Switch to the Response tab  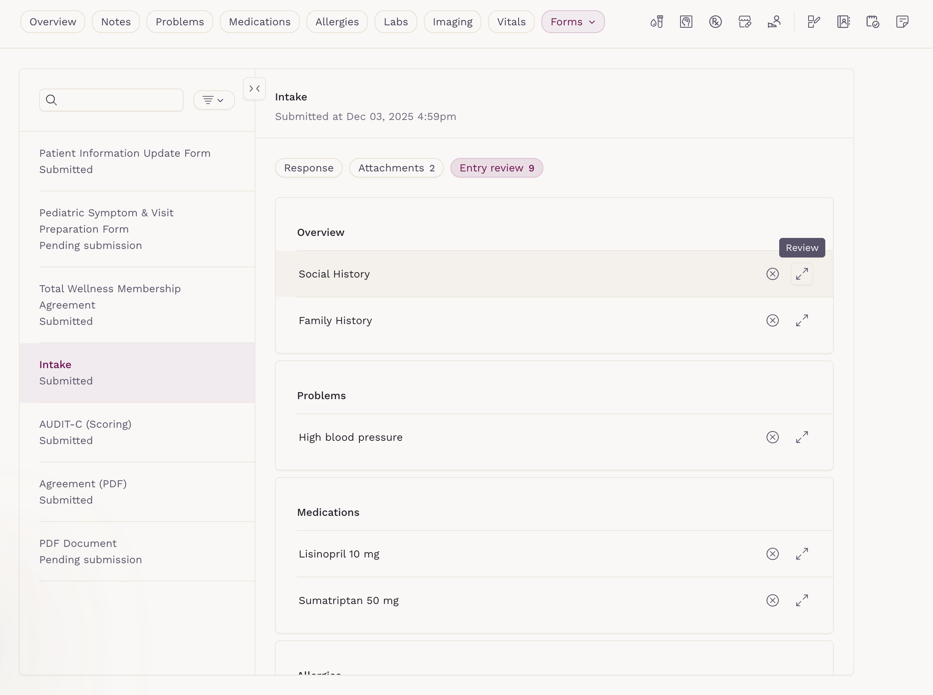click(308, 168)
